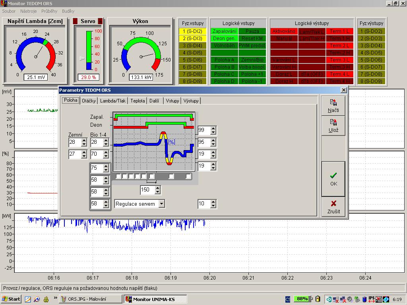Toggle the sixth checkbox under the graph
Image resolution: width=407 pixels, height=305 pixels.
click(152, 176)
